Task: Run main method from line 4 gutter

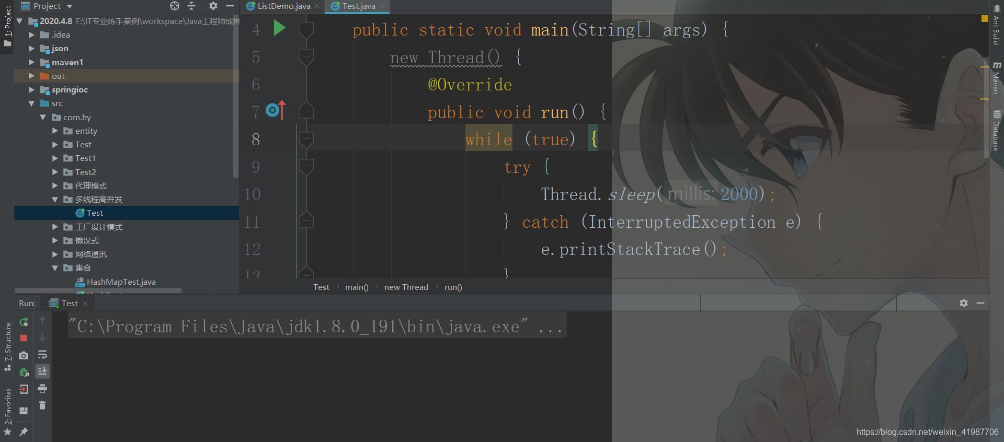Action: (279, 28)
